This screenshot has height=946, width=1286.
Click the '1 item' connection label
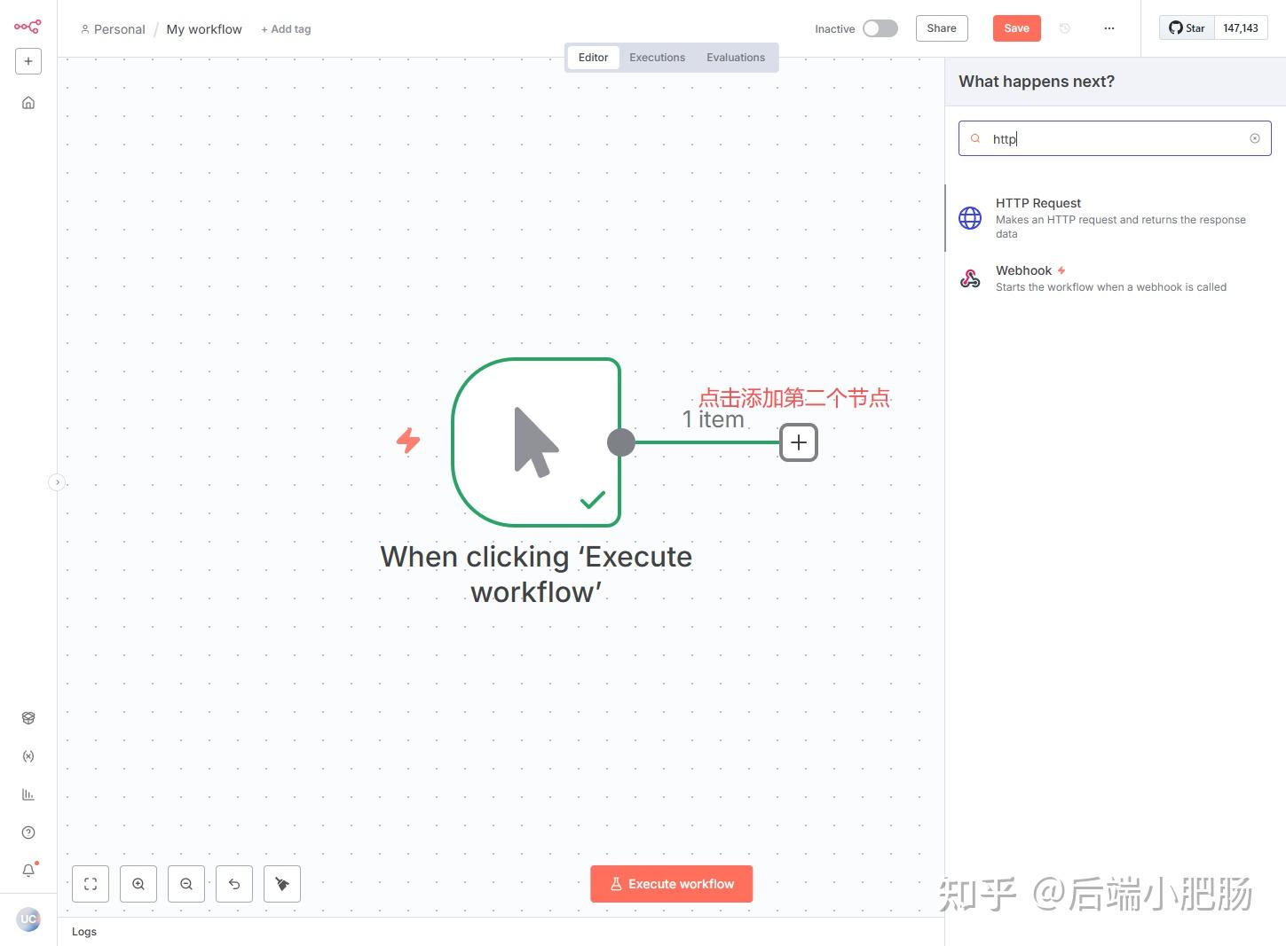pos(714,419)
